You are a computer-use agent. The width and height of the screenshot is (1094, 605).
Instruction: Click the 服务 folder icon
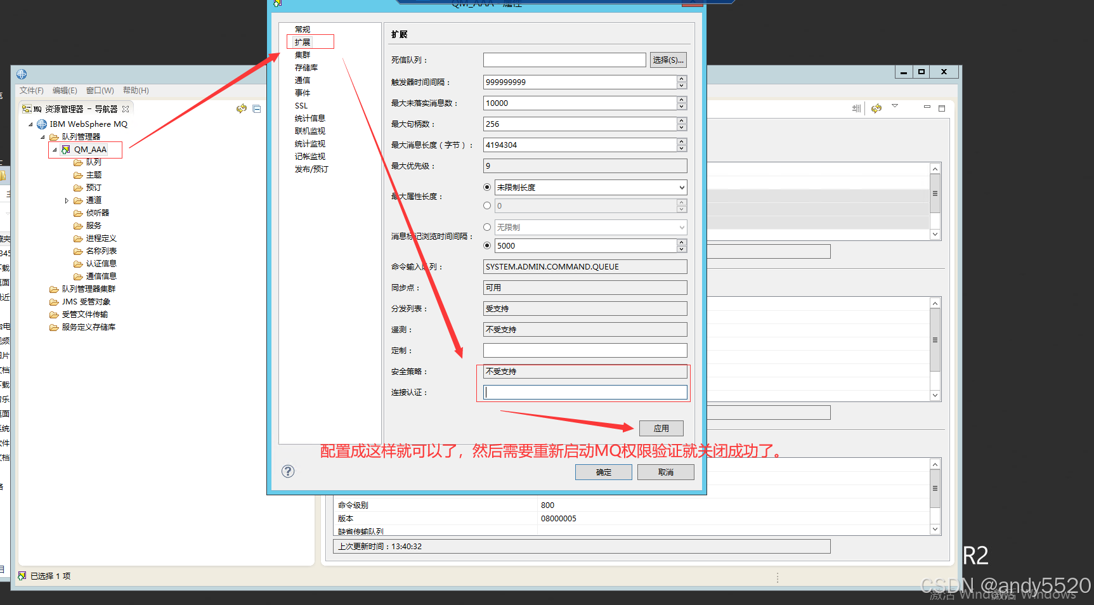coord(78,226)
